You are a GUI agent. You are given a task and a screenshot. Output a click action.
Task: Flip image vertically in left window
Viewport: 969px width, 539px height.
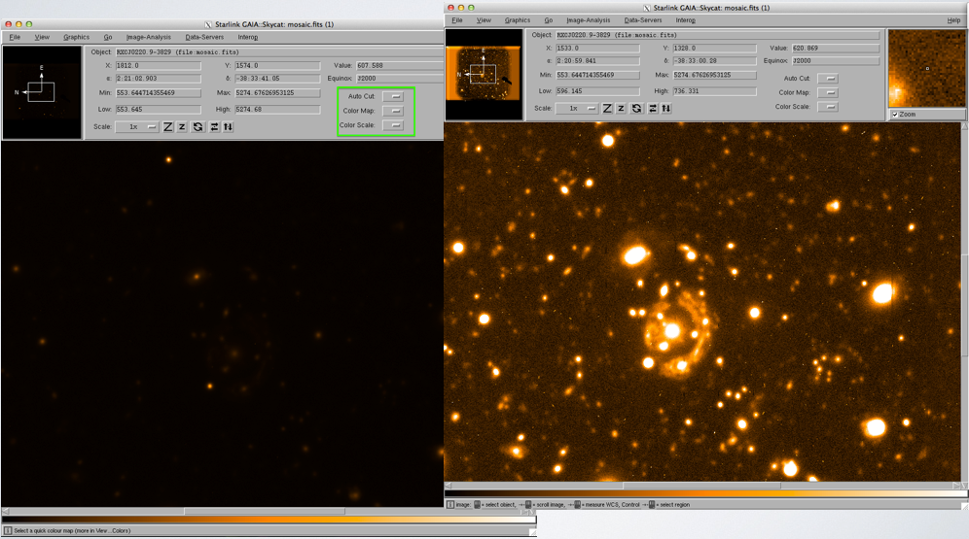228,127
